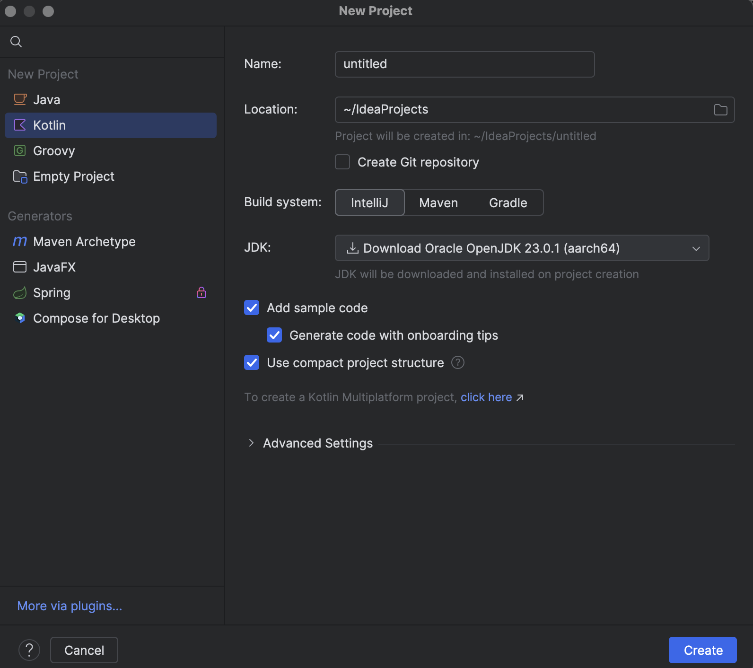Select JavaFX generator
The width and height of the screenshot is (753, 668).
point(111,267)
